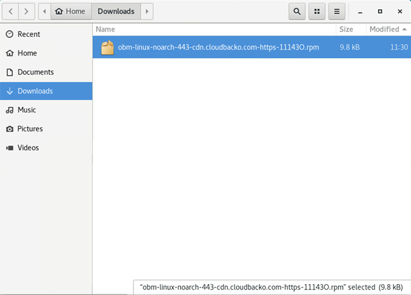Image resolution: width=411 pixels, height=295 pixels.
Task: Open Home in the sidebar
Action: [x=46, y=53]
